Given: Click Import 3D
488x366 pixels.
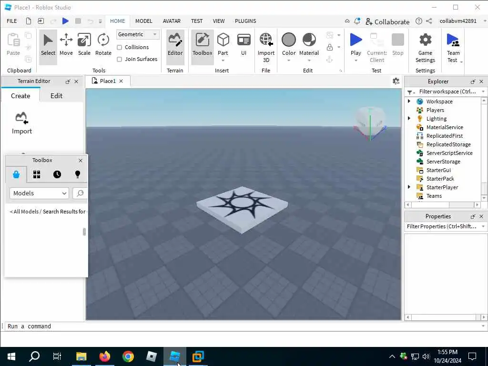Looking at the screenshot, I should tap(266, 47).
